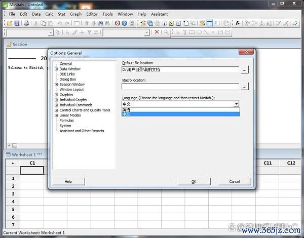
Task: Open the Graph menu
Action: [x=75, y=14]
